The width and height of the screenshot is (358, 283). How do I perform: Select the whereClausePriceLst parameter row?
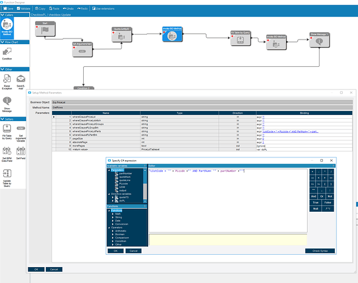click(202, 117)
